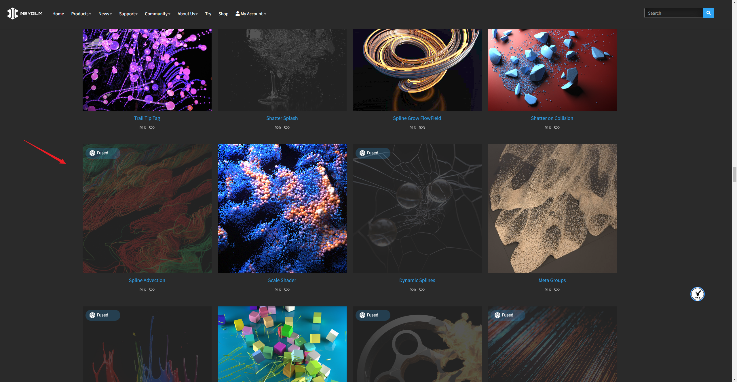Open the Shop page
This screenshot has height=382, width=737.
223,14
